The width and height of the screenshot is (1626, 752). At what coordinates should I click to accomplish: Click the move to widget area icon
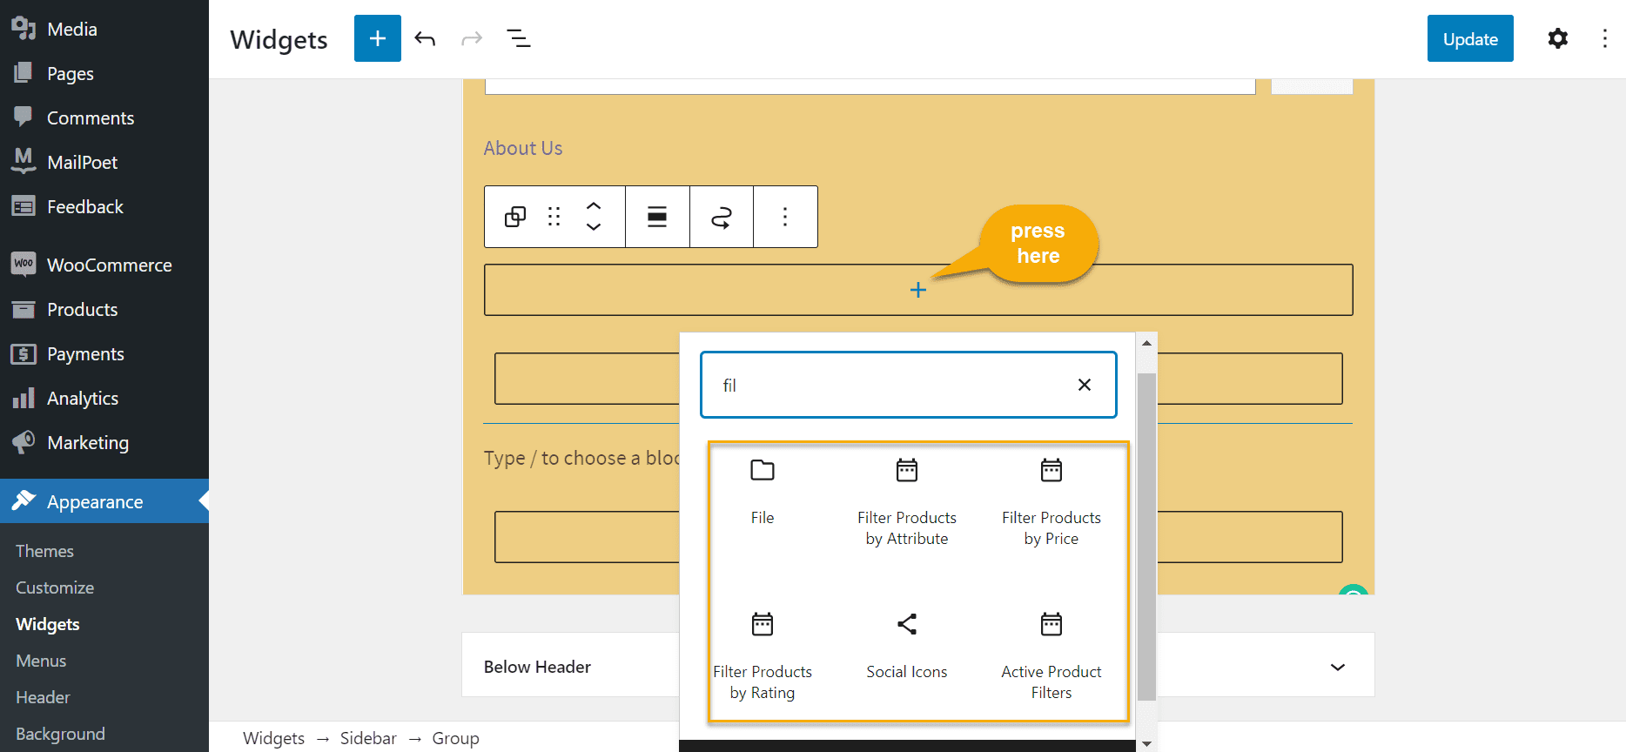pos(722,217)
